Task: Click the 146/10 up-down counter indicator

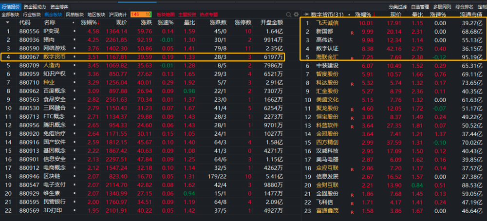Action: pyautogui.click(x=141, y=15)
